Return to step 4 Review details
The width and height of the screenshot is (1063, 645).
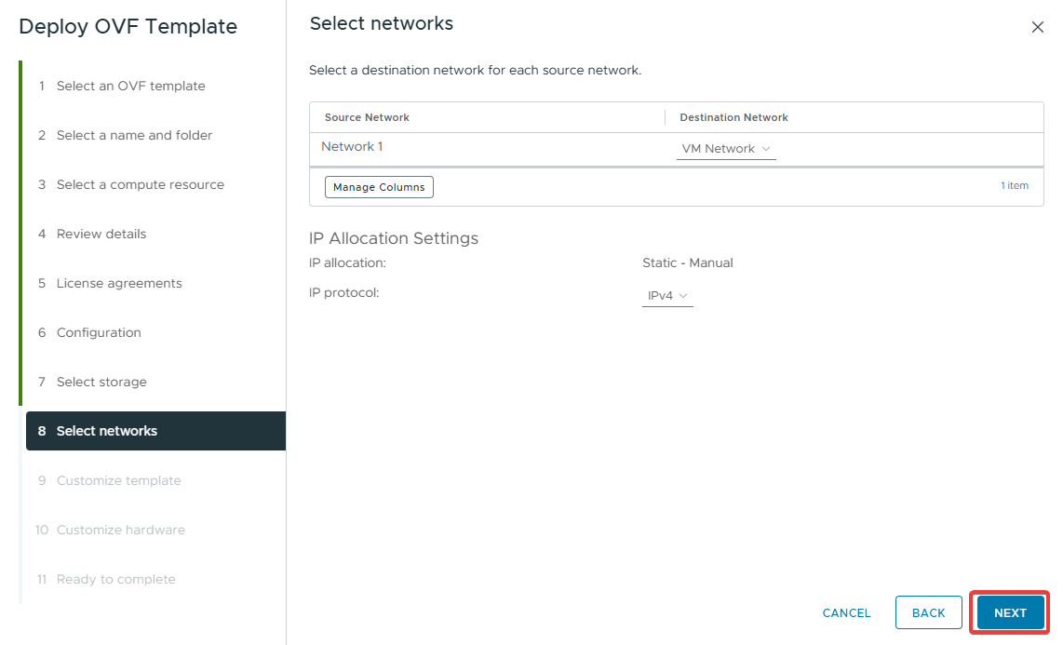click(101, 234)
